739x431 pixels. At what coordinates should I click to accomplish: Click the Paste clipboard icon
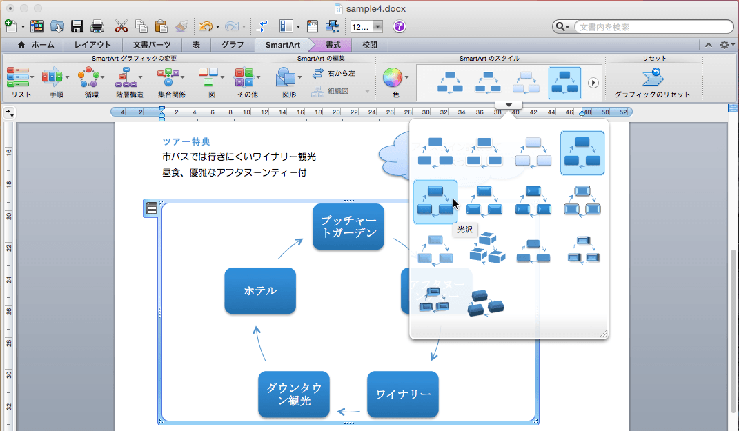click(161, 26)
